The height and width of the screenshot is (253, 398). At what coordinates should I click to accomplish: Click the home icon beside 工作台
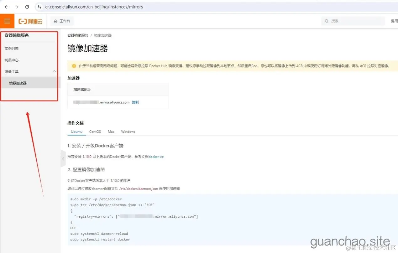click(x=56, y=21)
